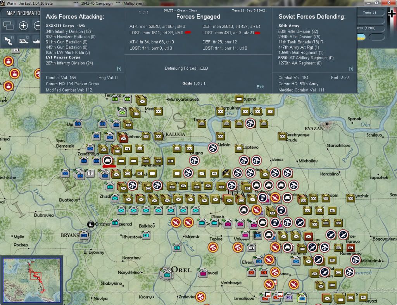Click 445th Gun Battalion (0) entry

point(66,47)
